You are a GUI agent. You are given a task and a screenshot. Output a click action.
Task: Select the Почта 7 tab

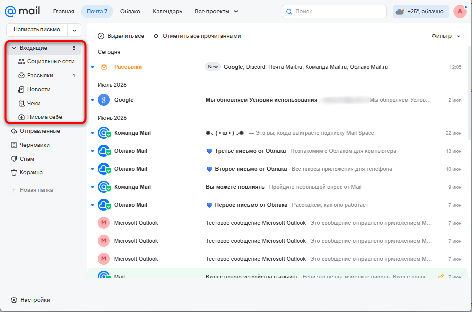coord(97,11)
